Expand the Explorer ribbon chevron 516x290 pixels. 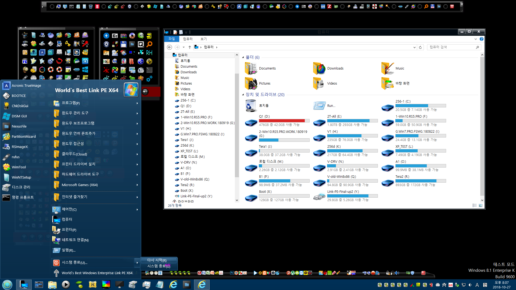tap(475, 39)
